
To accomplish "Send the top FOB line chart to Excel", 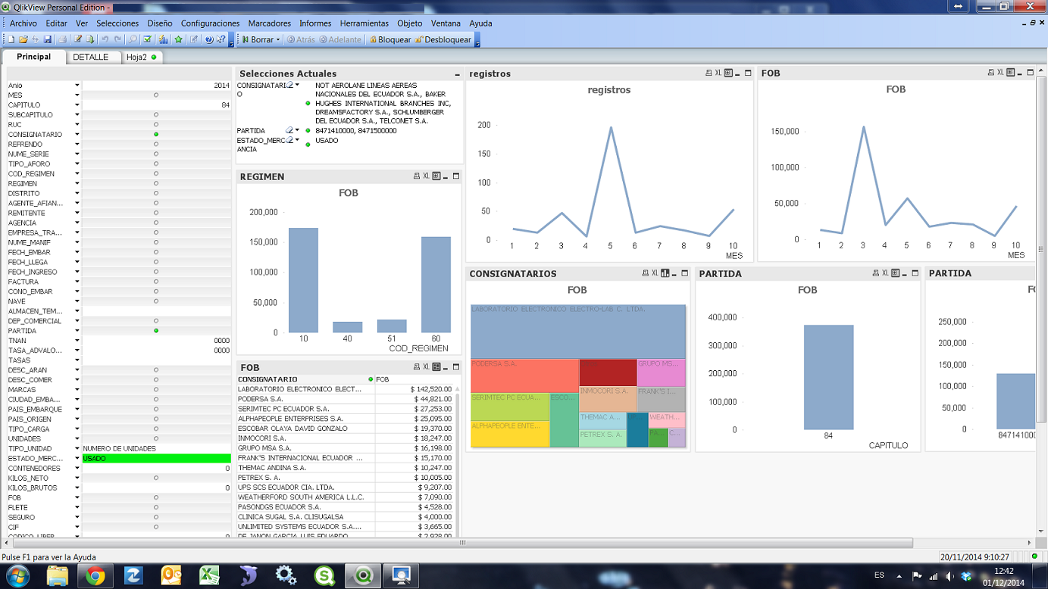I will click(1000, 73).
